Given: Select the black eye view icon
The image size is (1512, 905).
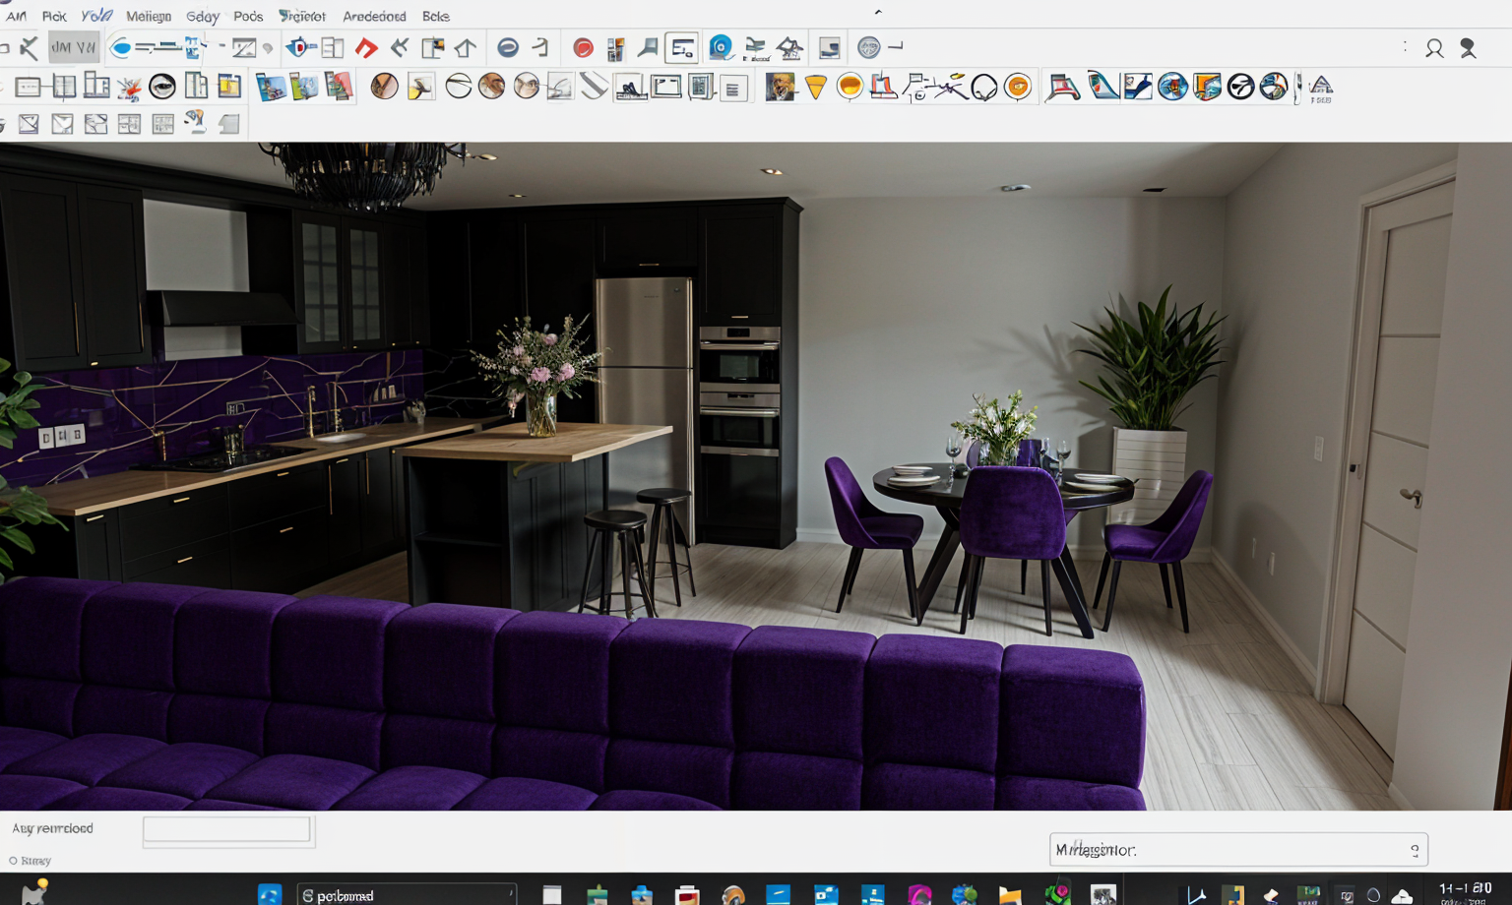Looking at the screenshot, I should click(x=162, y=88).
